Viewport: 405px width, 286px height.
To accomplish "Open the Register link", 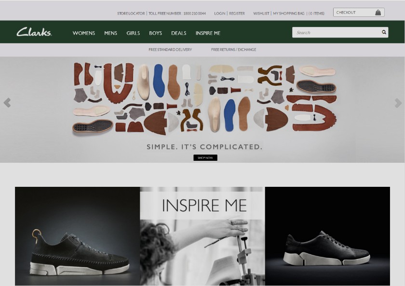I will click(237, 13).
